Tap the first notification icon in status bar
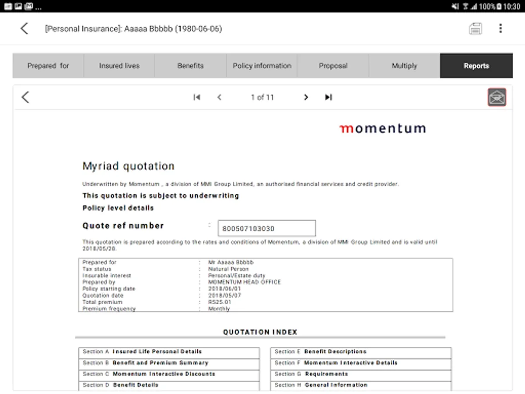Viewport: 525px width, 394px height. [8, 7]
